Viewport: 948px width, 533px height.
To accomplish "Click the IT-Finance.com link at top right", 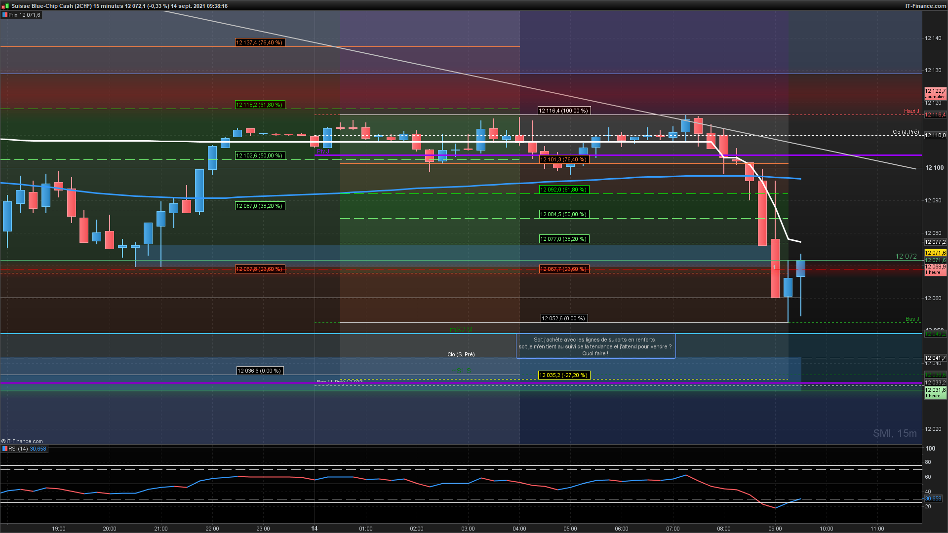I will (x=925, y=6).
